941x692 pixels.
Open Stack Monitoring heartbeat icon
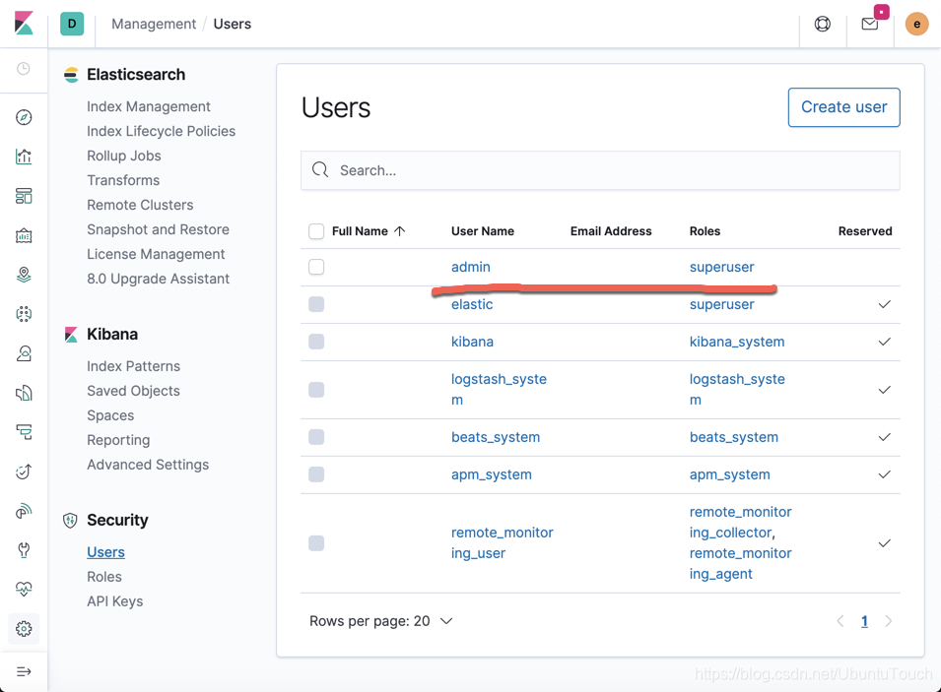pos(24,590)
